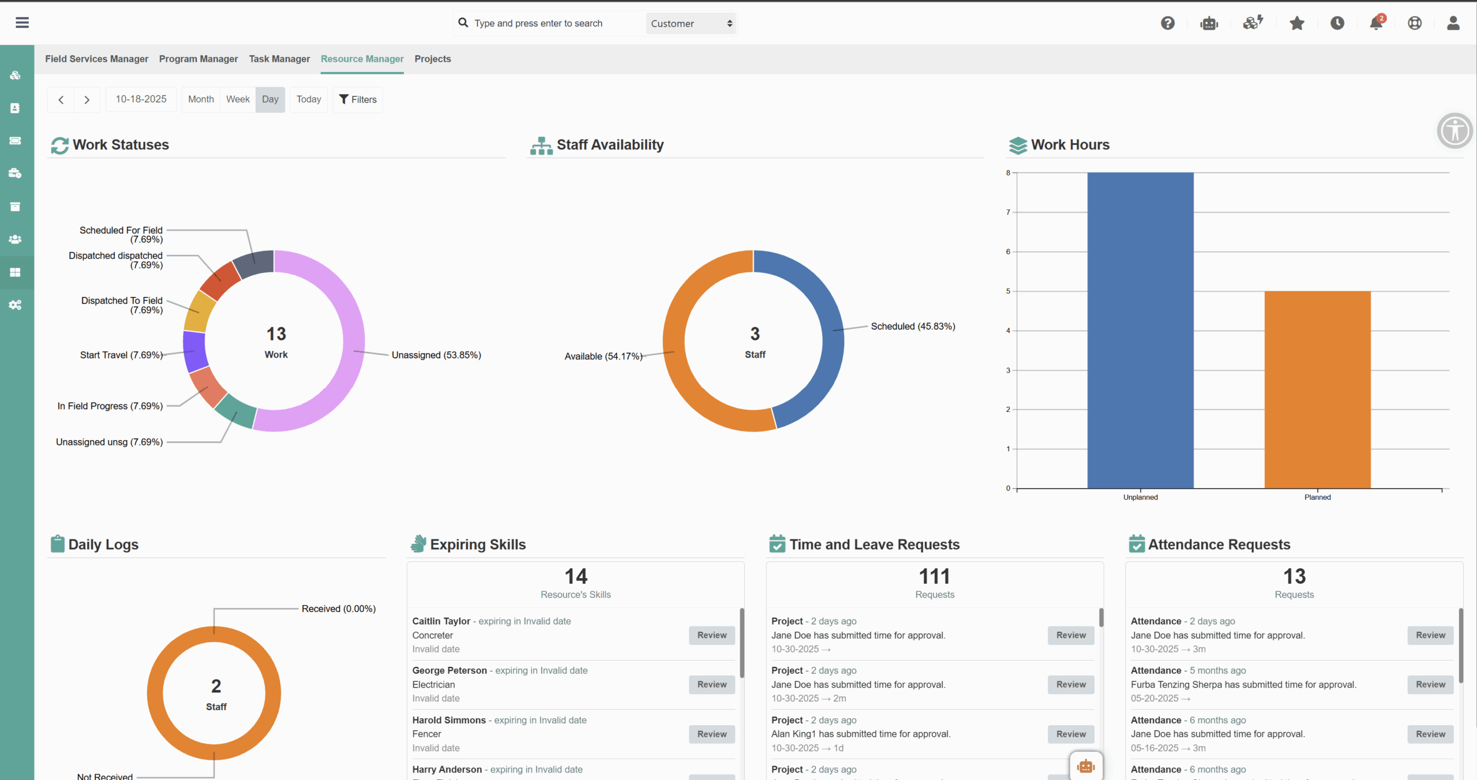Screen dimensions: 1477x780
Task: Review Caitlin Taylor's expiring Concreter skill
Action: (711, 635)
